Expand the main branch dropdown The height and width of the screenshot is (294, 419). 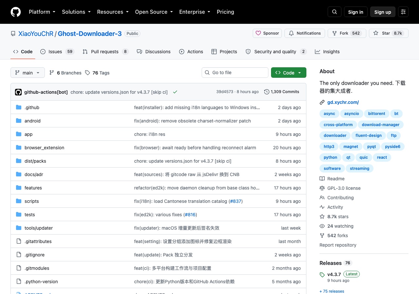point(27,73)
